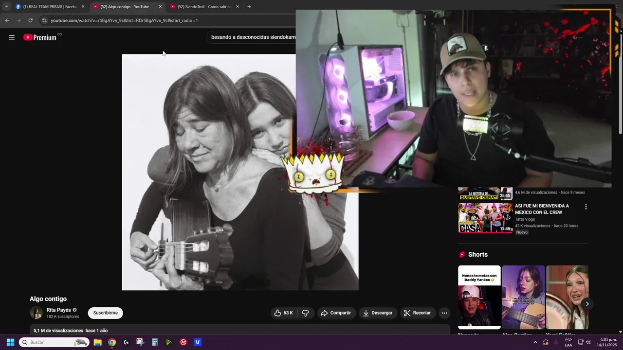This screenshot has width=623, height=350.
Task: Open Tatto Vlogs channel link
Action: (x=525, y=219)
